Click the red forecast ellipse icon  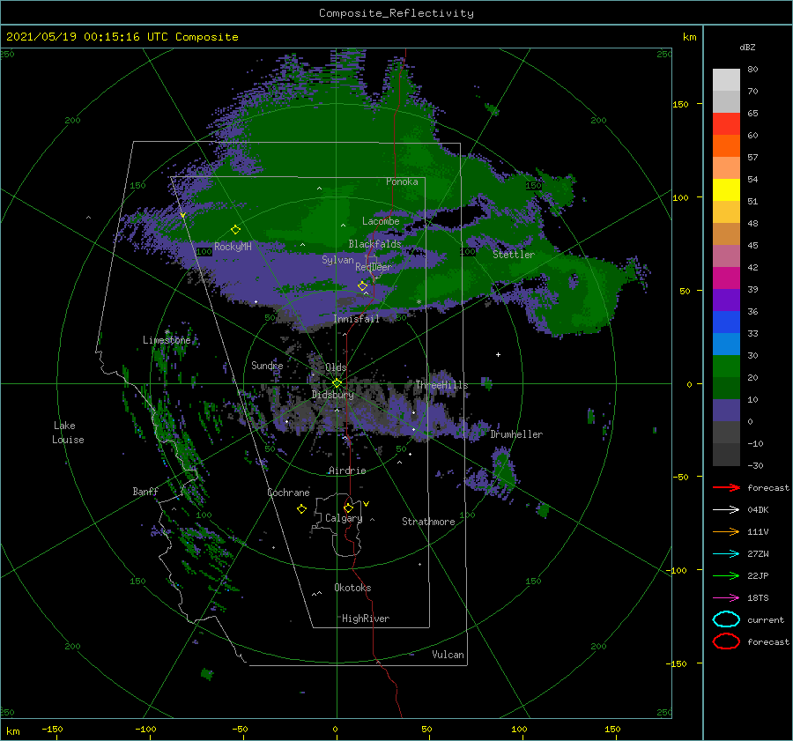click(x=726, y=641)
